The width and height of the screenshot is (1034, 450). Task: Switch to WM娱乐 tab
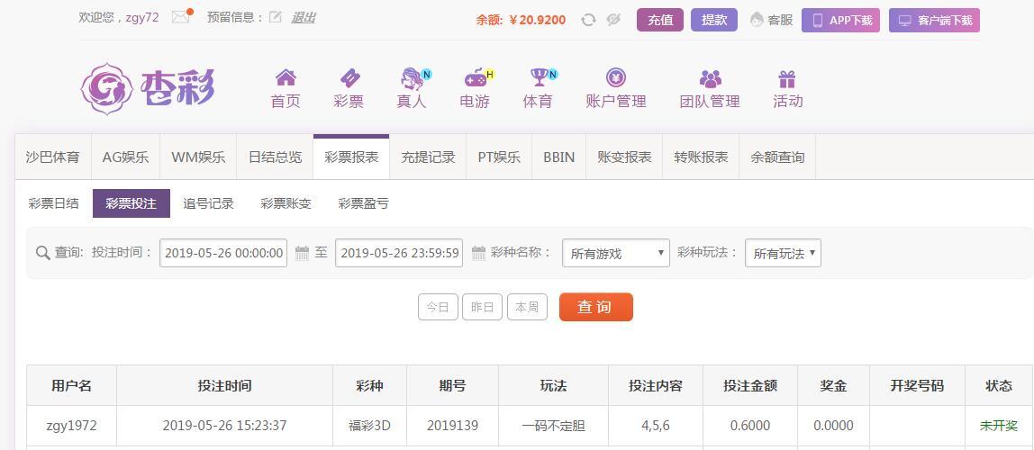198,157
